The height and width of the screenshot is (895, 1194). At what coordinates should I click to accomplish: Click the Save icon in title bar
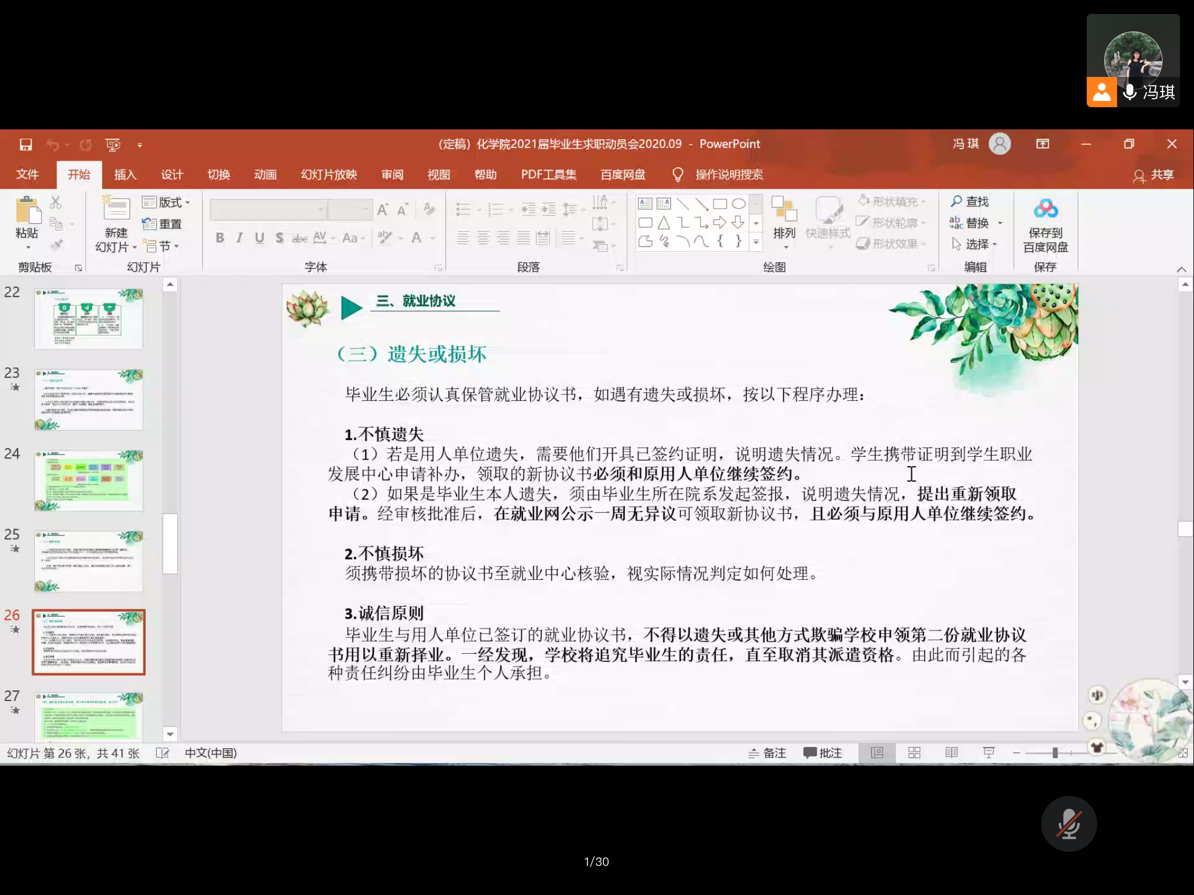(26, 145)
